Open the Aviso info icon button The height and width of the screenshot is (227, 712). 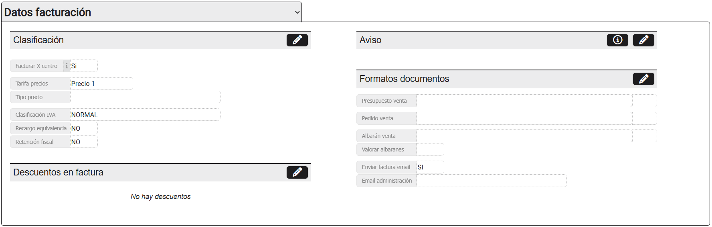point(617,40)
